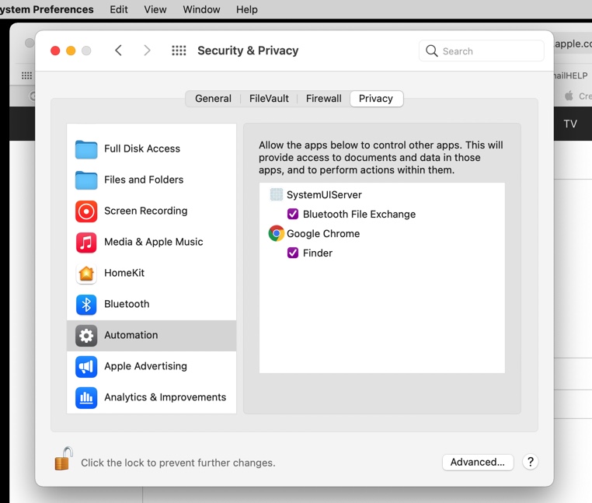592x503 pixels.
Task: Open the Window menu
Action: click(201, 9)
